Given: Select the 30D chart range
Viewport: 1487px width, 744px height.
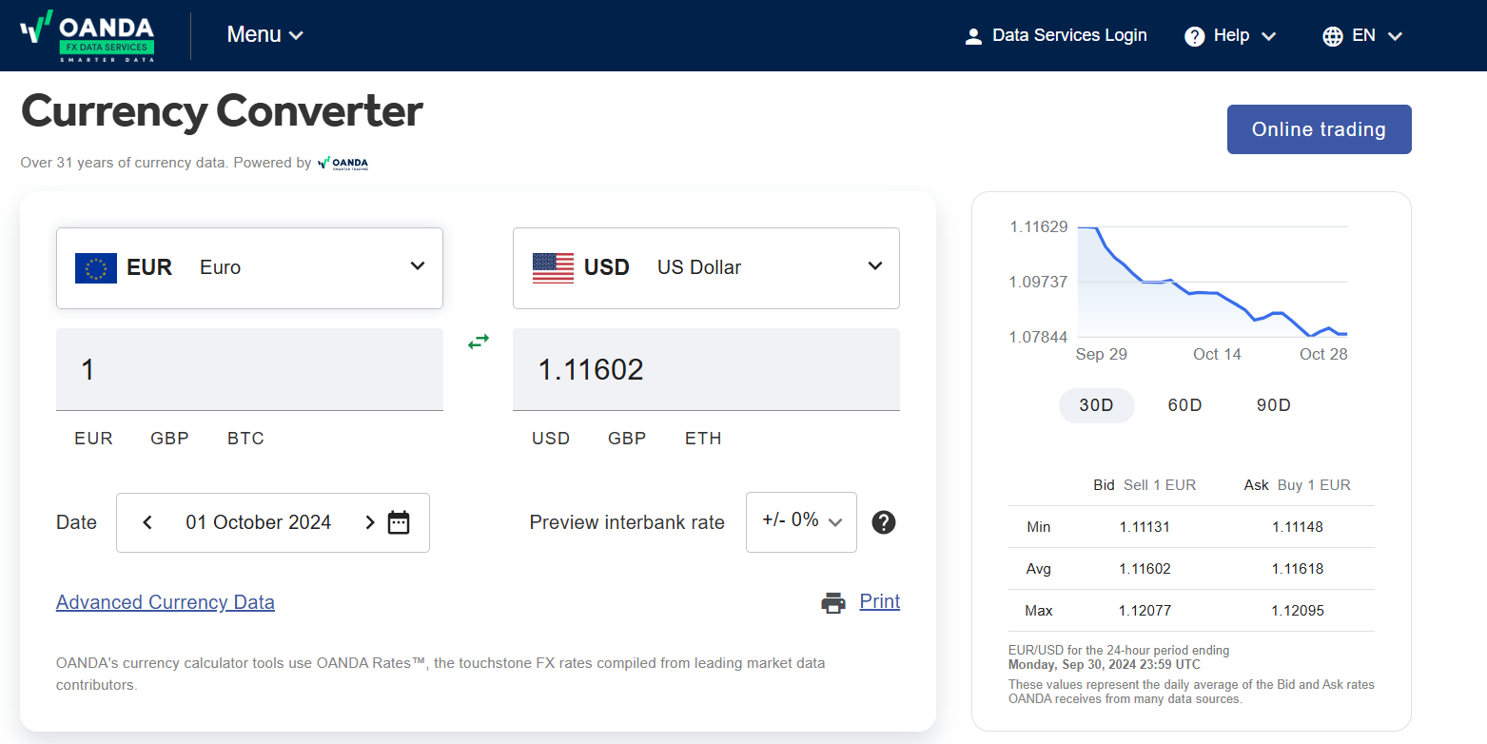Looking at the screenshot, I should pyautogui.click(x=1096, y=405).
